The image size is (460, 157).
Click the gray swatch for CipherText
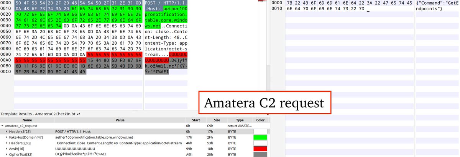point(260,154)
